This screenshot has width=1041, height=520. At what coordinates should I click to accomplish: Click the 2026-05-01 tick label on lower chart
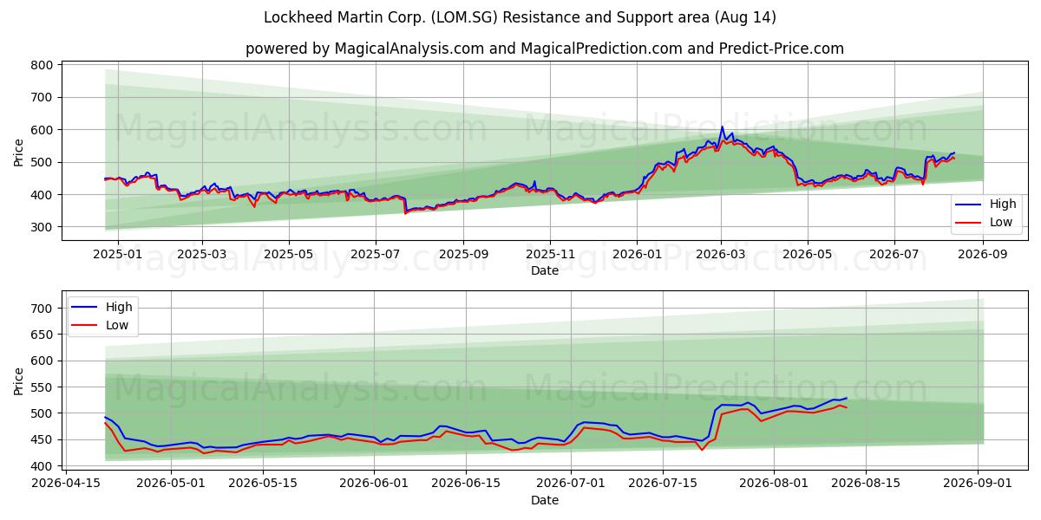click(x=171, y=483)
